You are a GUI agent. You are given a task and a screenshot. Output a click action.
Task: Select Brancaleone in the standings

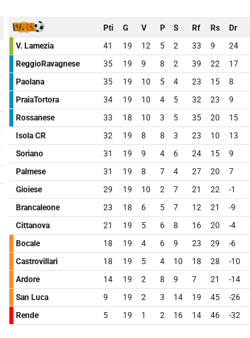click(x=38, y=208)
